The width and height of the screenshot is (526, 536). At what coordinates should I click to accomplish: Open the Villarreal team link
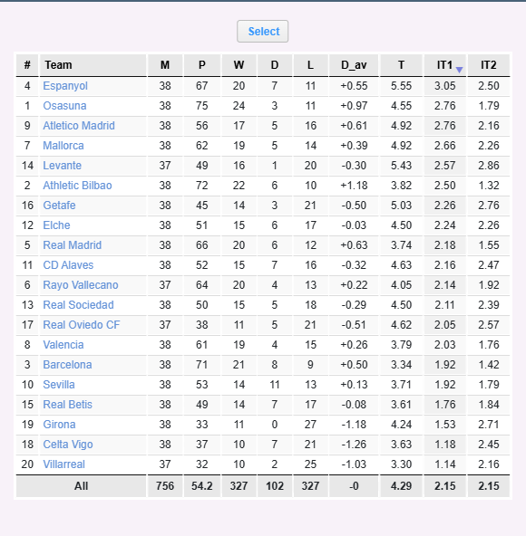point(64,464)
